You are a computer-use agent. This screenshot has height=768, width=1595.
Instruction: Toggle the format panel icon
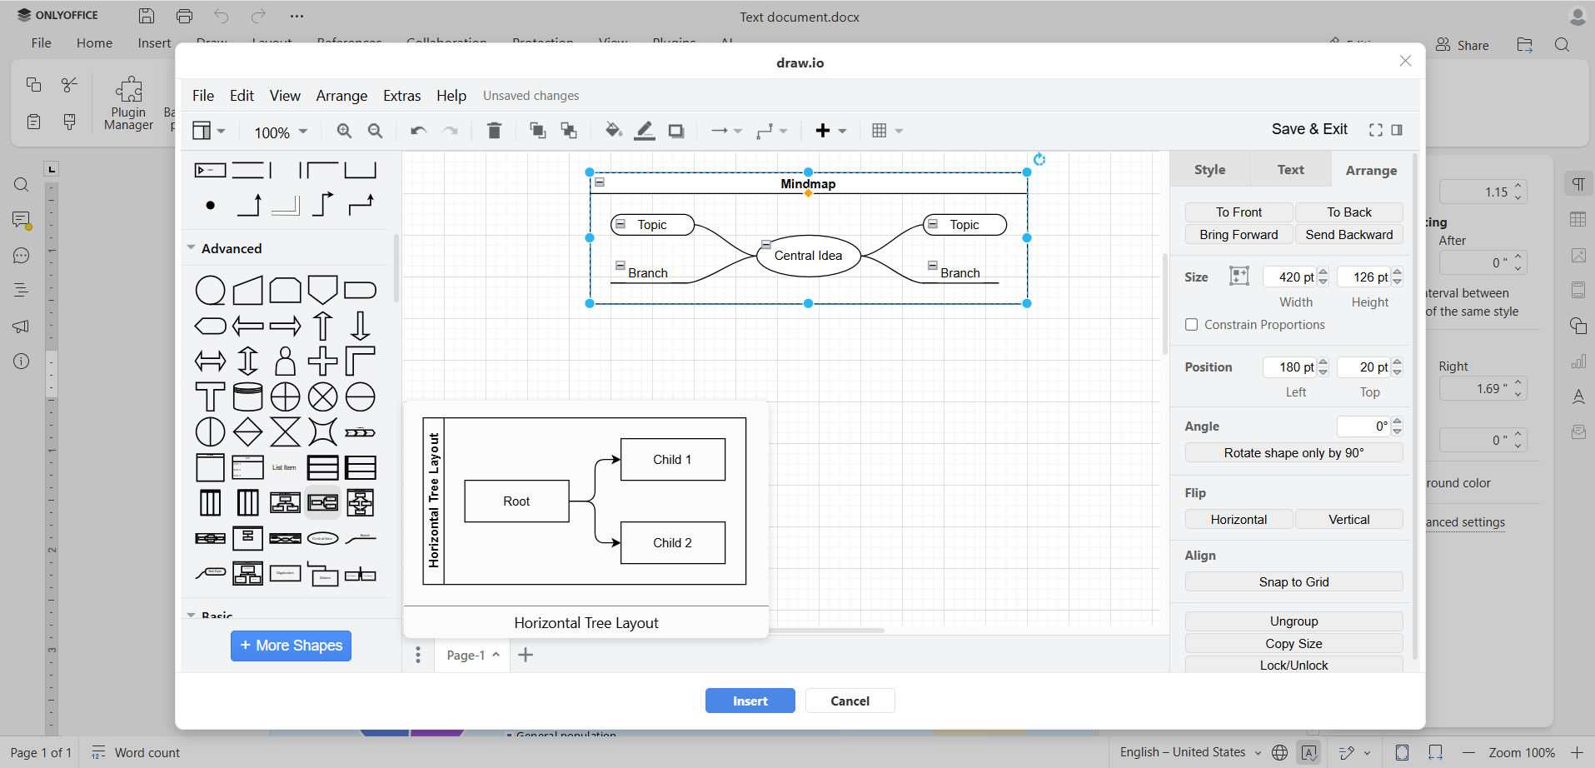coord(1397,130)
